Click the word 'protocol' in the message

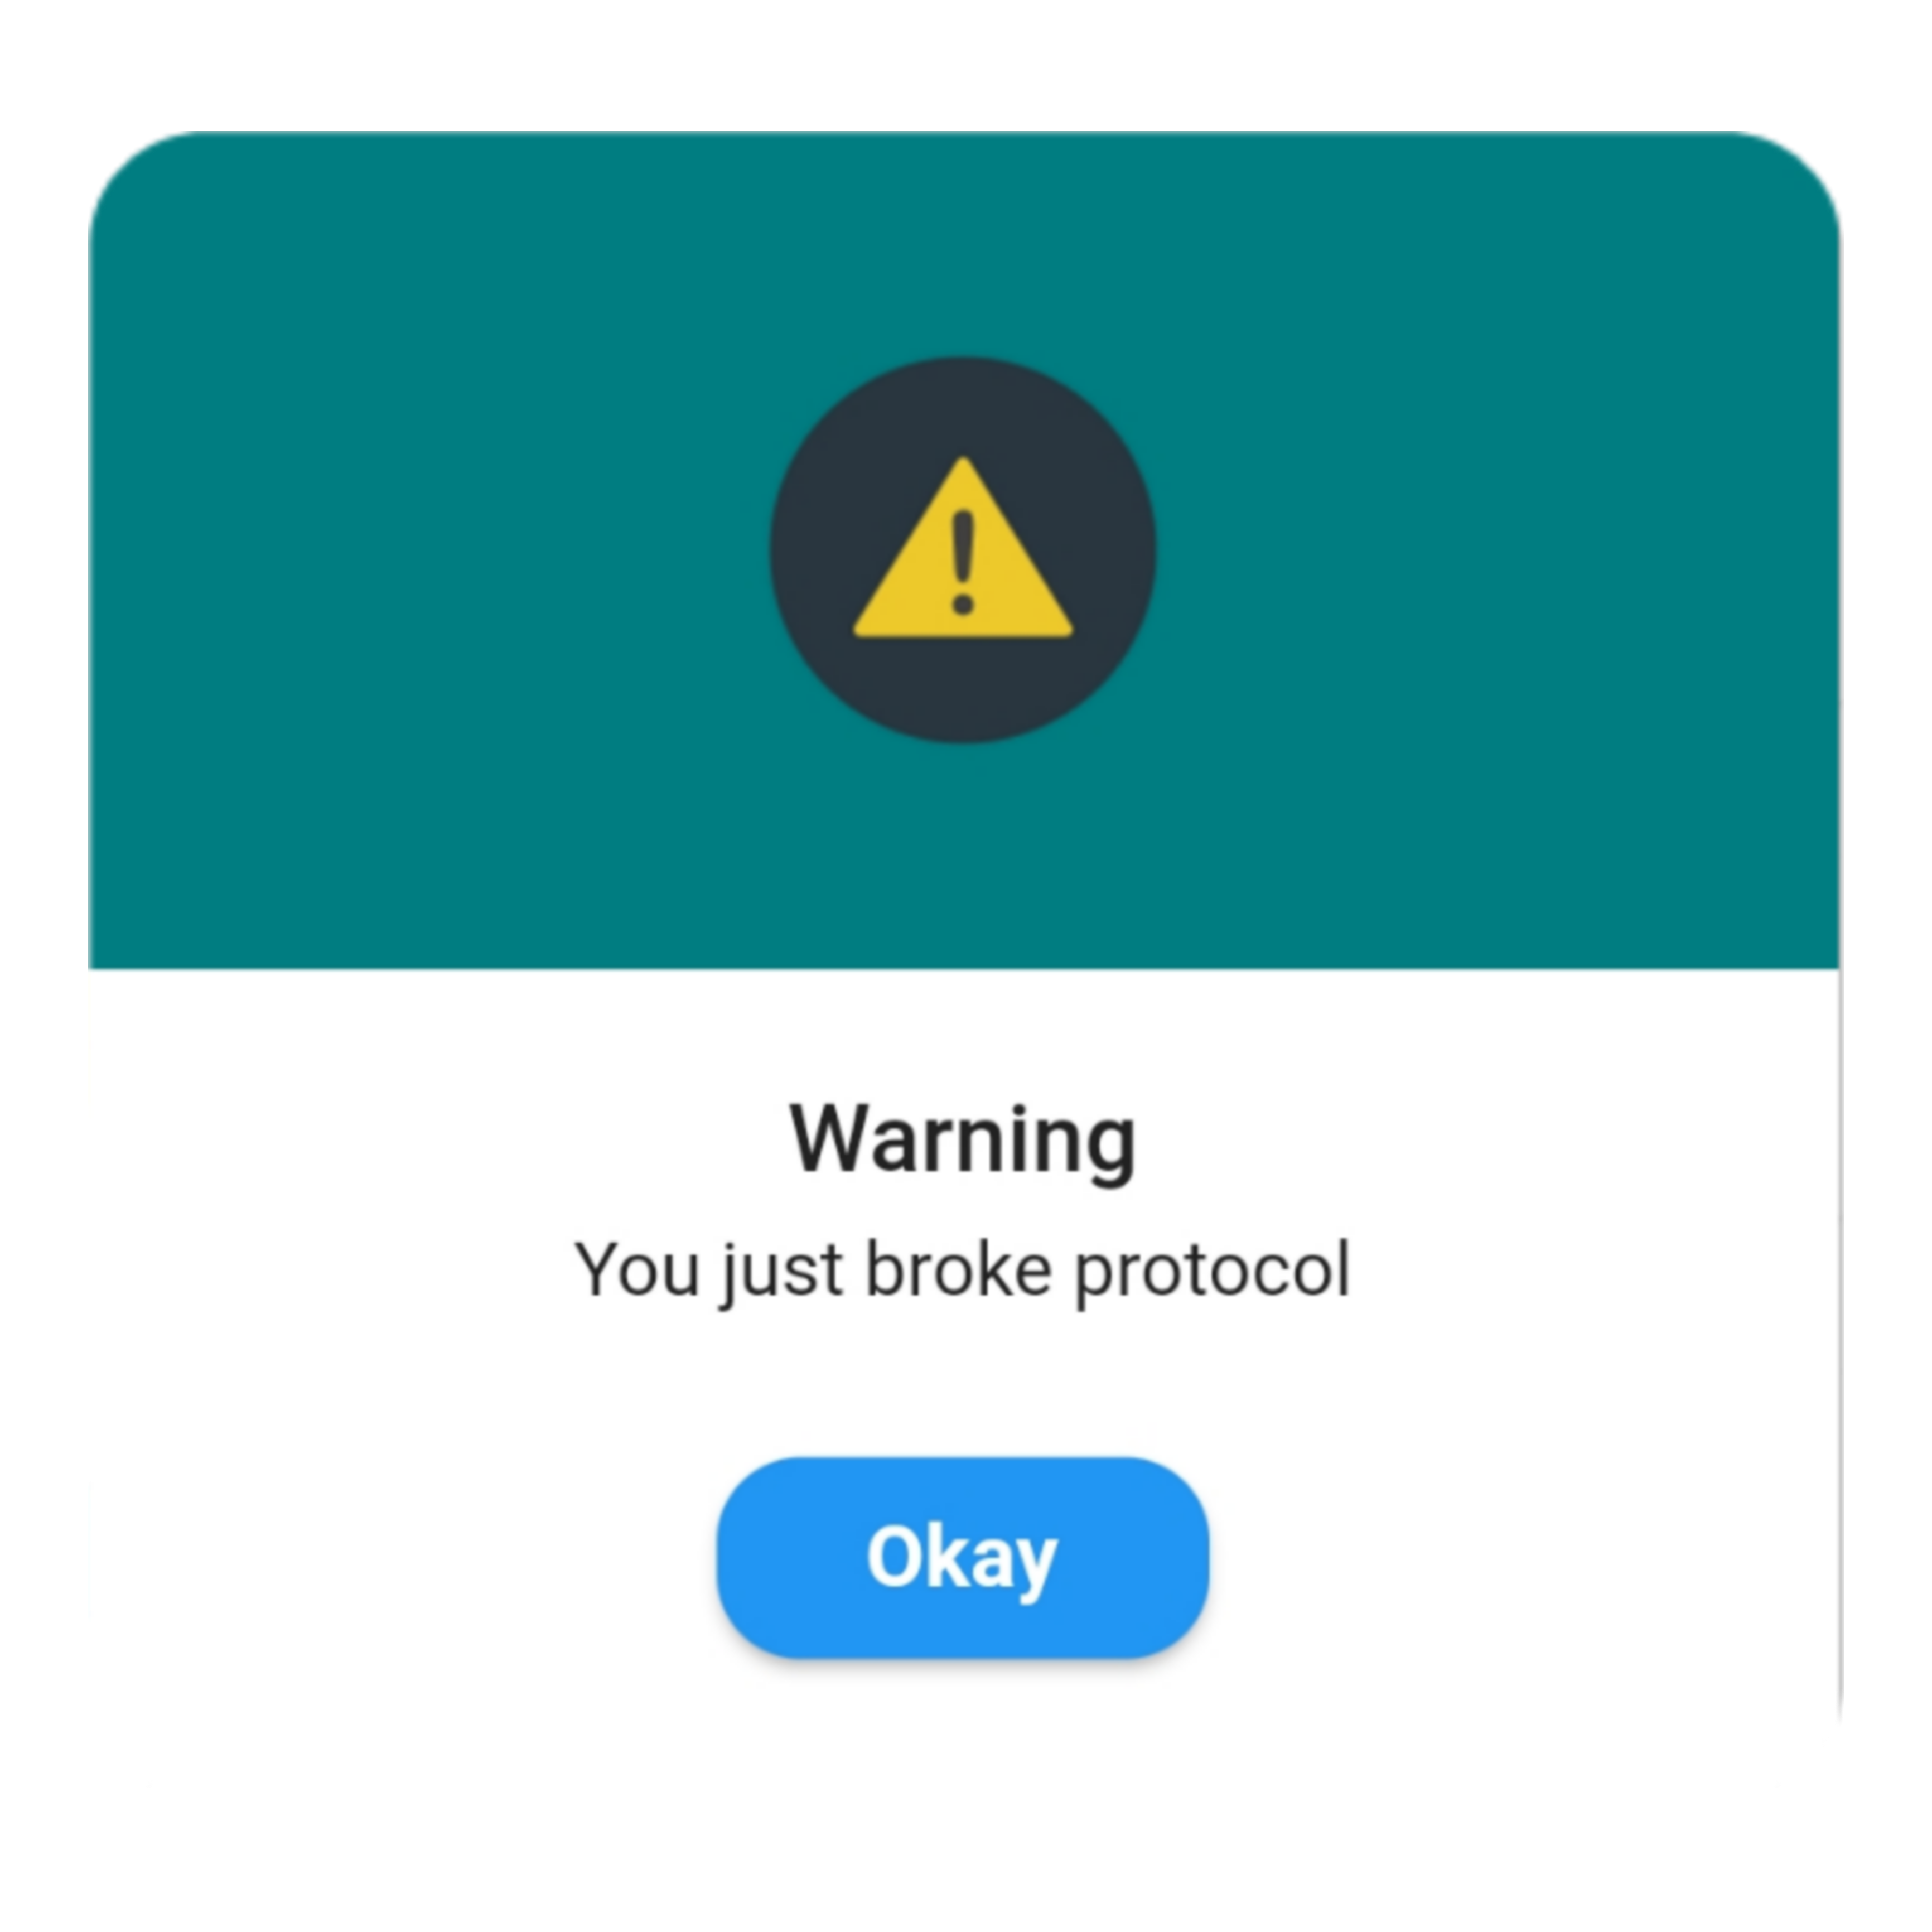[1212, 1271]
